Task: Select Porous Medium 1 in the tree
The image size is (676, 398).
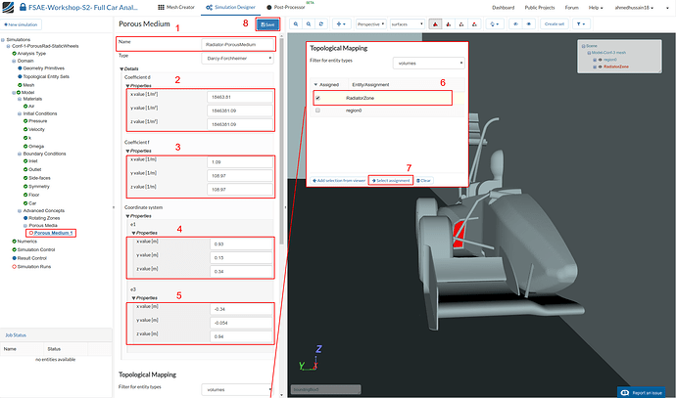Action: coord(55,232)
